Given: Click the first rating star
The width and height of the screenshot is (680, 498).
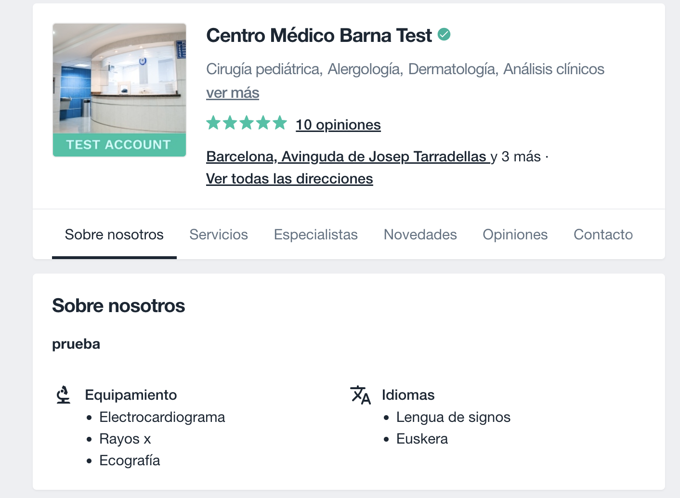Looking at the screenshot, I should 213,123.
